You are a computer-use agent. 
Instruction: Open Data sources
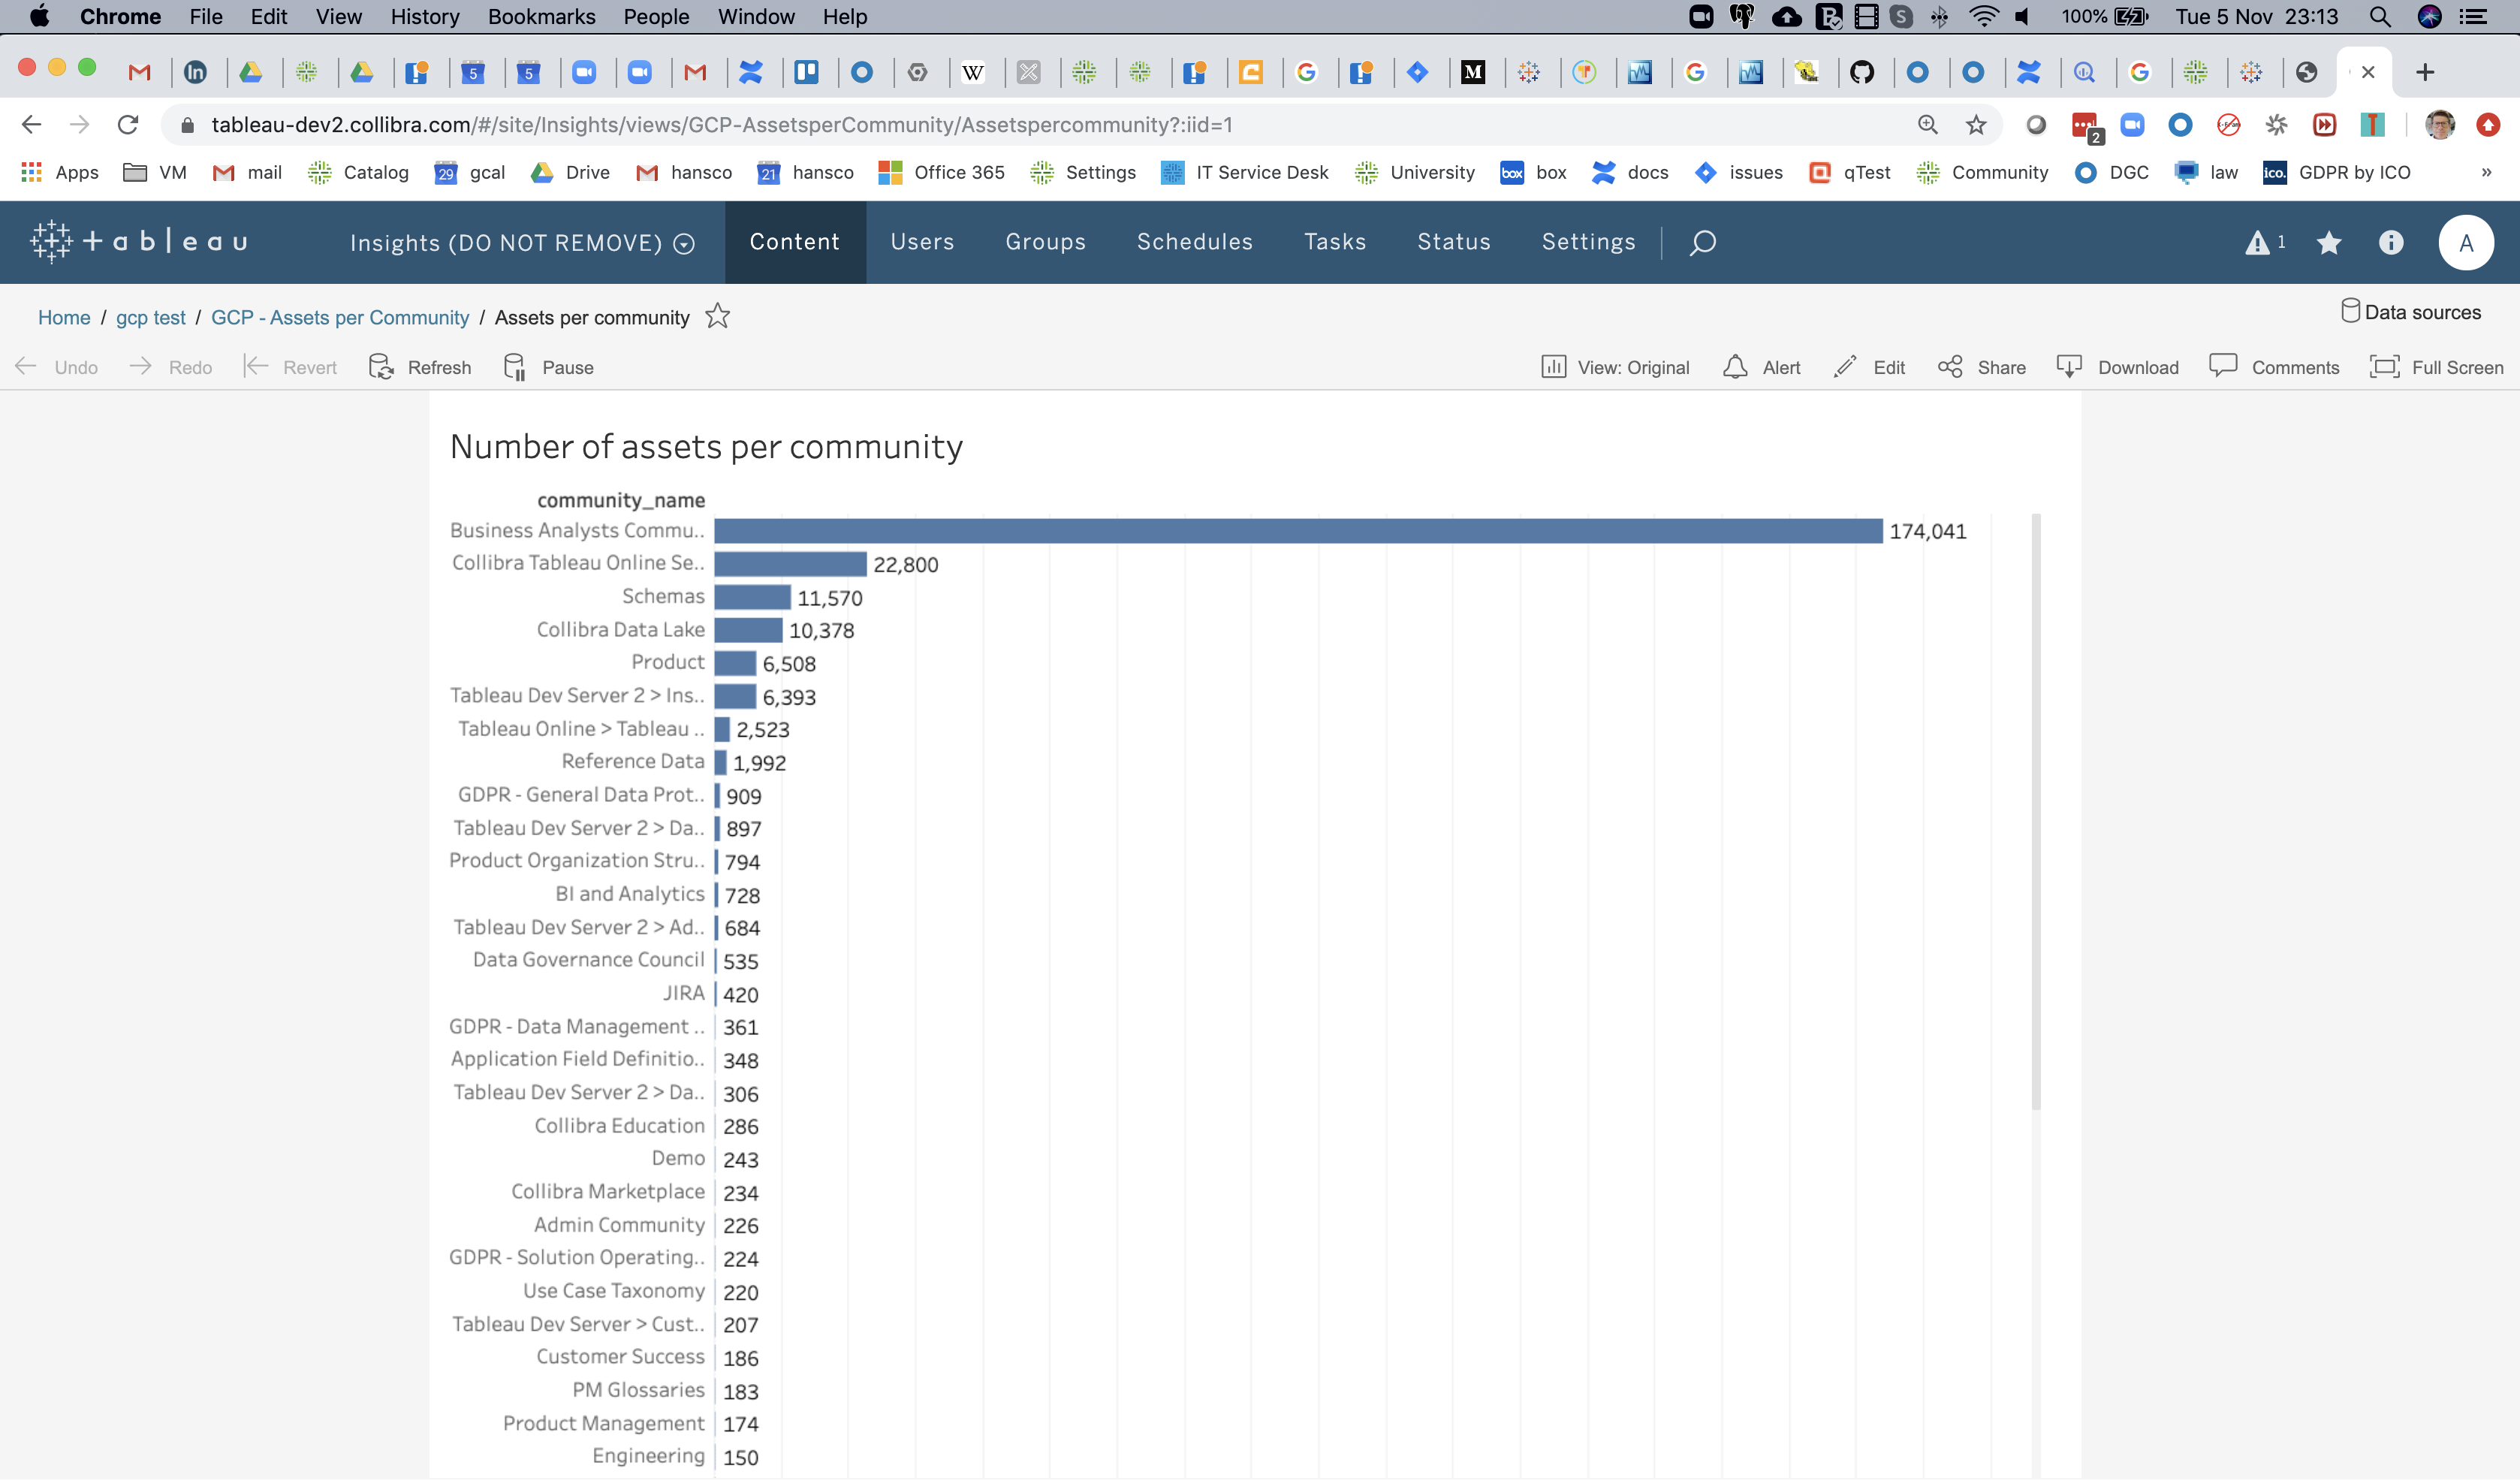point(2410,312)
